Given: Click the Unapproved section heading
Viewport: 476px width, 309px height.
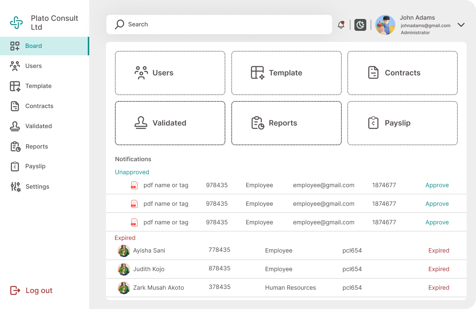Looking at the screenshot, I should tap(132, 172).
